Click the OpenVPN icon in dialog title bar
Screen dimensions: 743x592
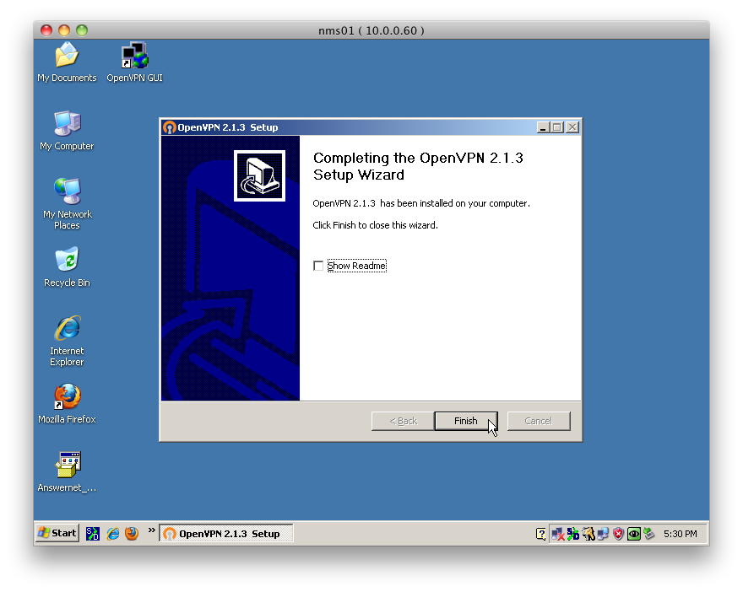pos(169,127)
